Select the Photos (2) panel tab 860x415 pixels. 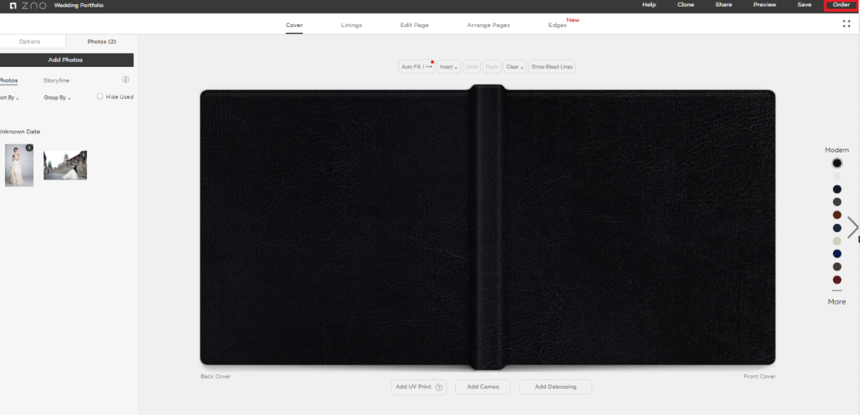click(101, 41)
